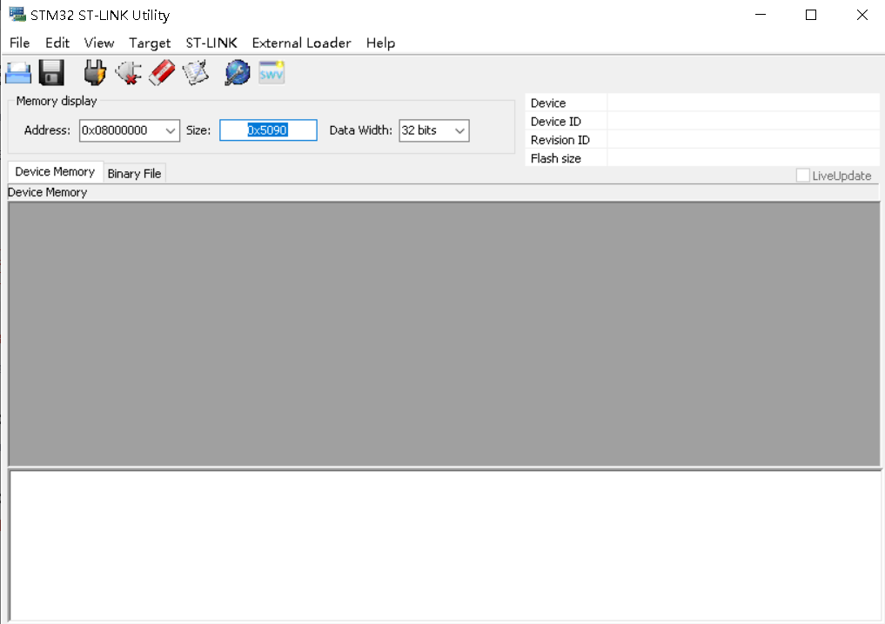Viewport: 885px width, 624px height.
Task: Switch to the Device Memory tab
Action: [55, 172]
